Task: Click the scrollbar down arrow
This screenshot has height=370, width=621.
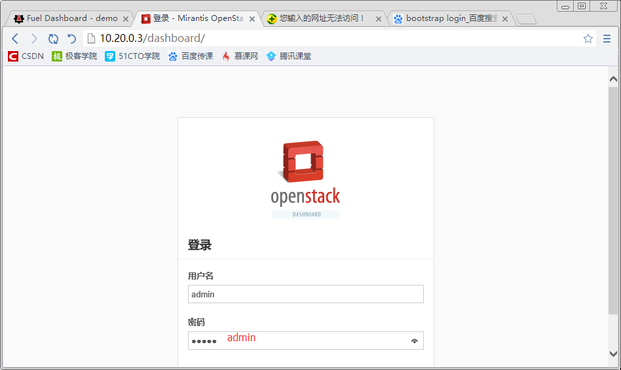Action: (x=613, y=354)
